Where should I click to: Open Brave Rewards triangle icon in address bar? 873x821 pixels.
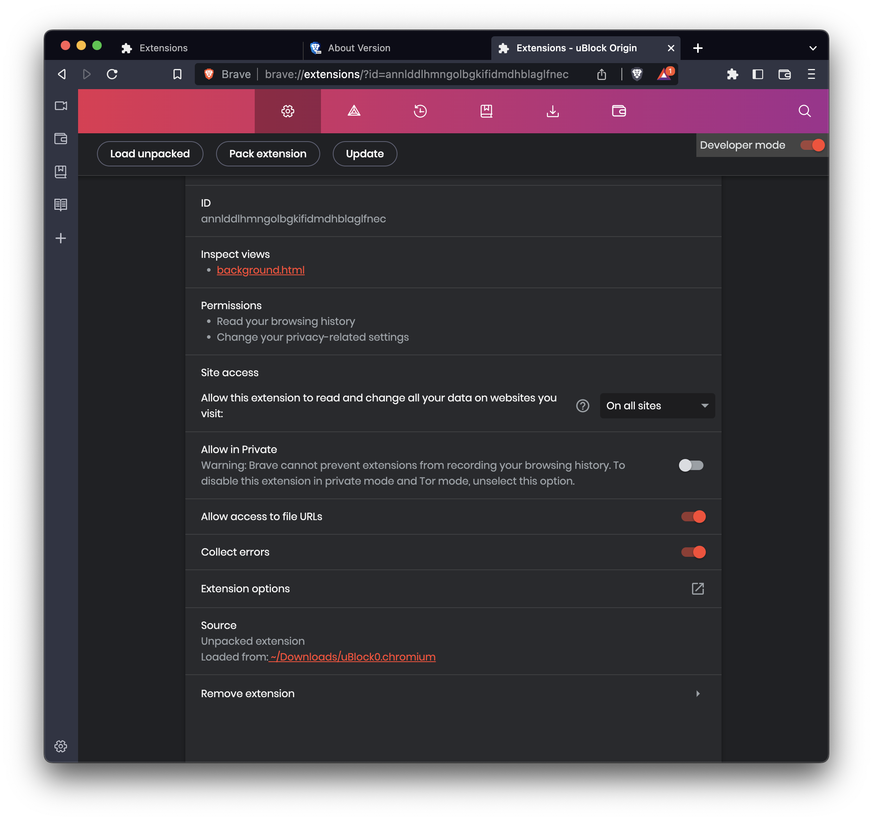point(664,74)
